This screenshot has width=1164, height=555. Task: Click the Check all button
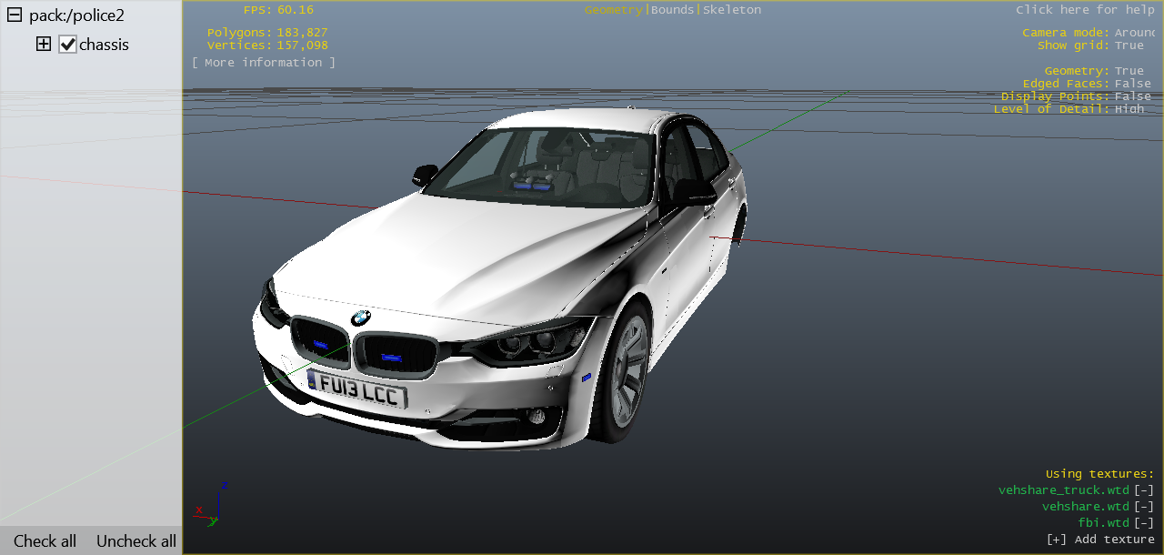[x=45, y=541]
